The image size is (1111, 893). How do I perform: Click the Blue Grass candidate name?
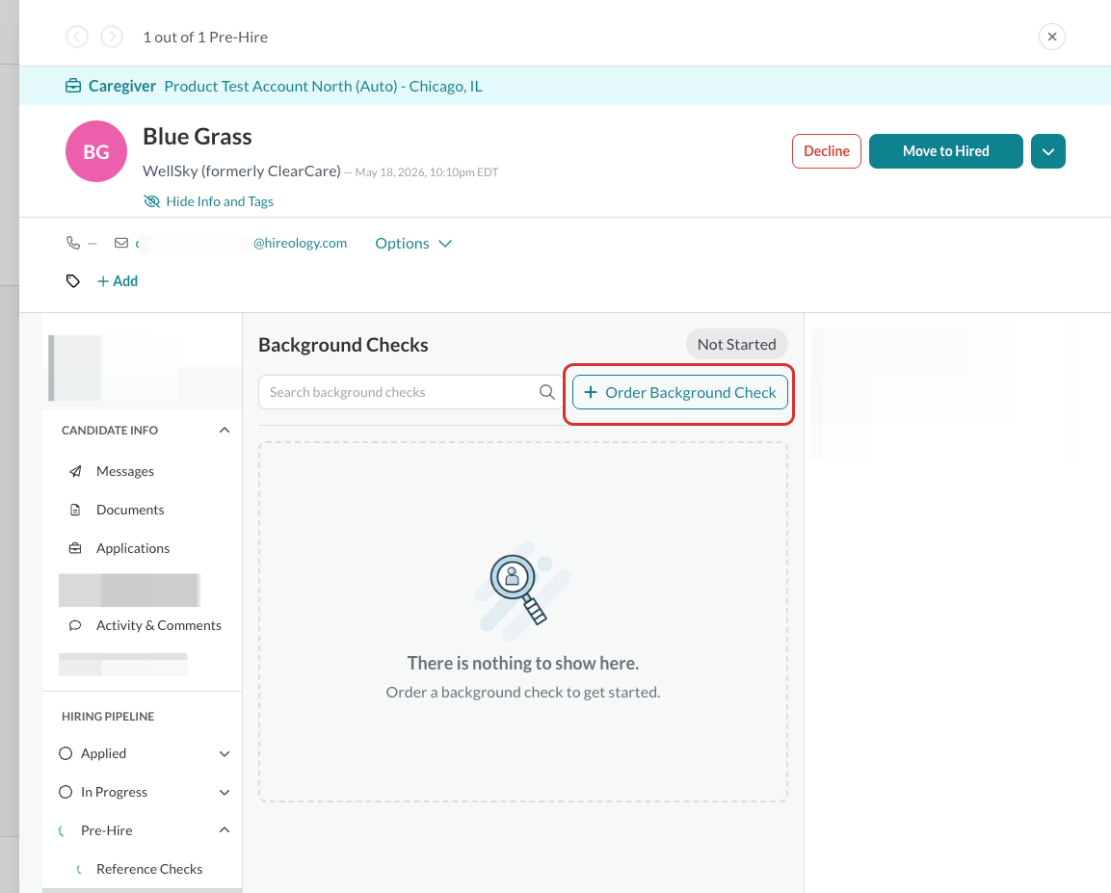click(198, 137)
